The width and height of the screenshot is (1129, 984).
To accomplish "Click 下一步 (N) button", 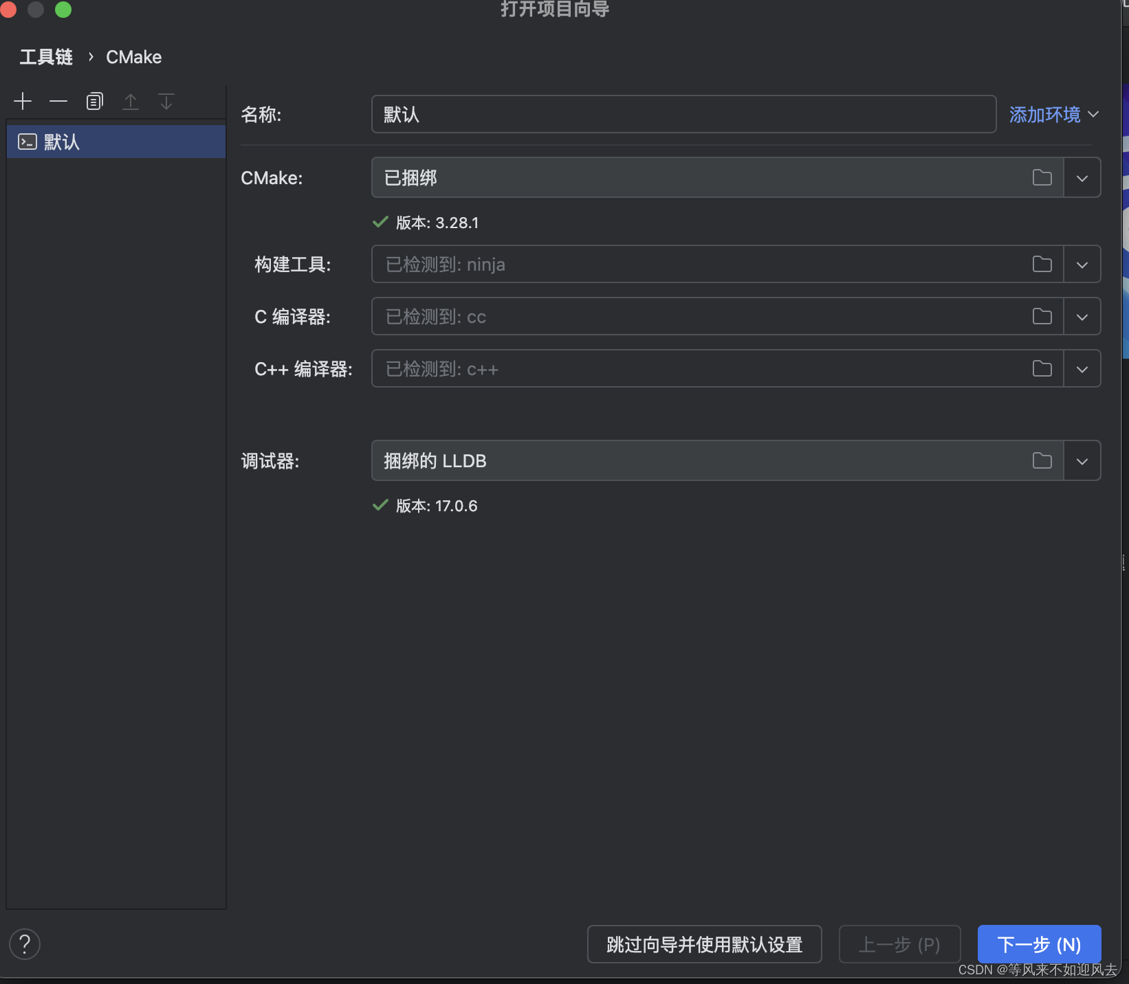I will click(1039, 944).
